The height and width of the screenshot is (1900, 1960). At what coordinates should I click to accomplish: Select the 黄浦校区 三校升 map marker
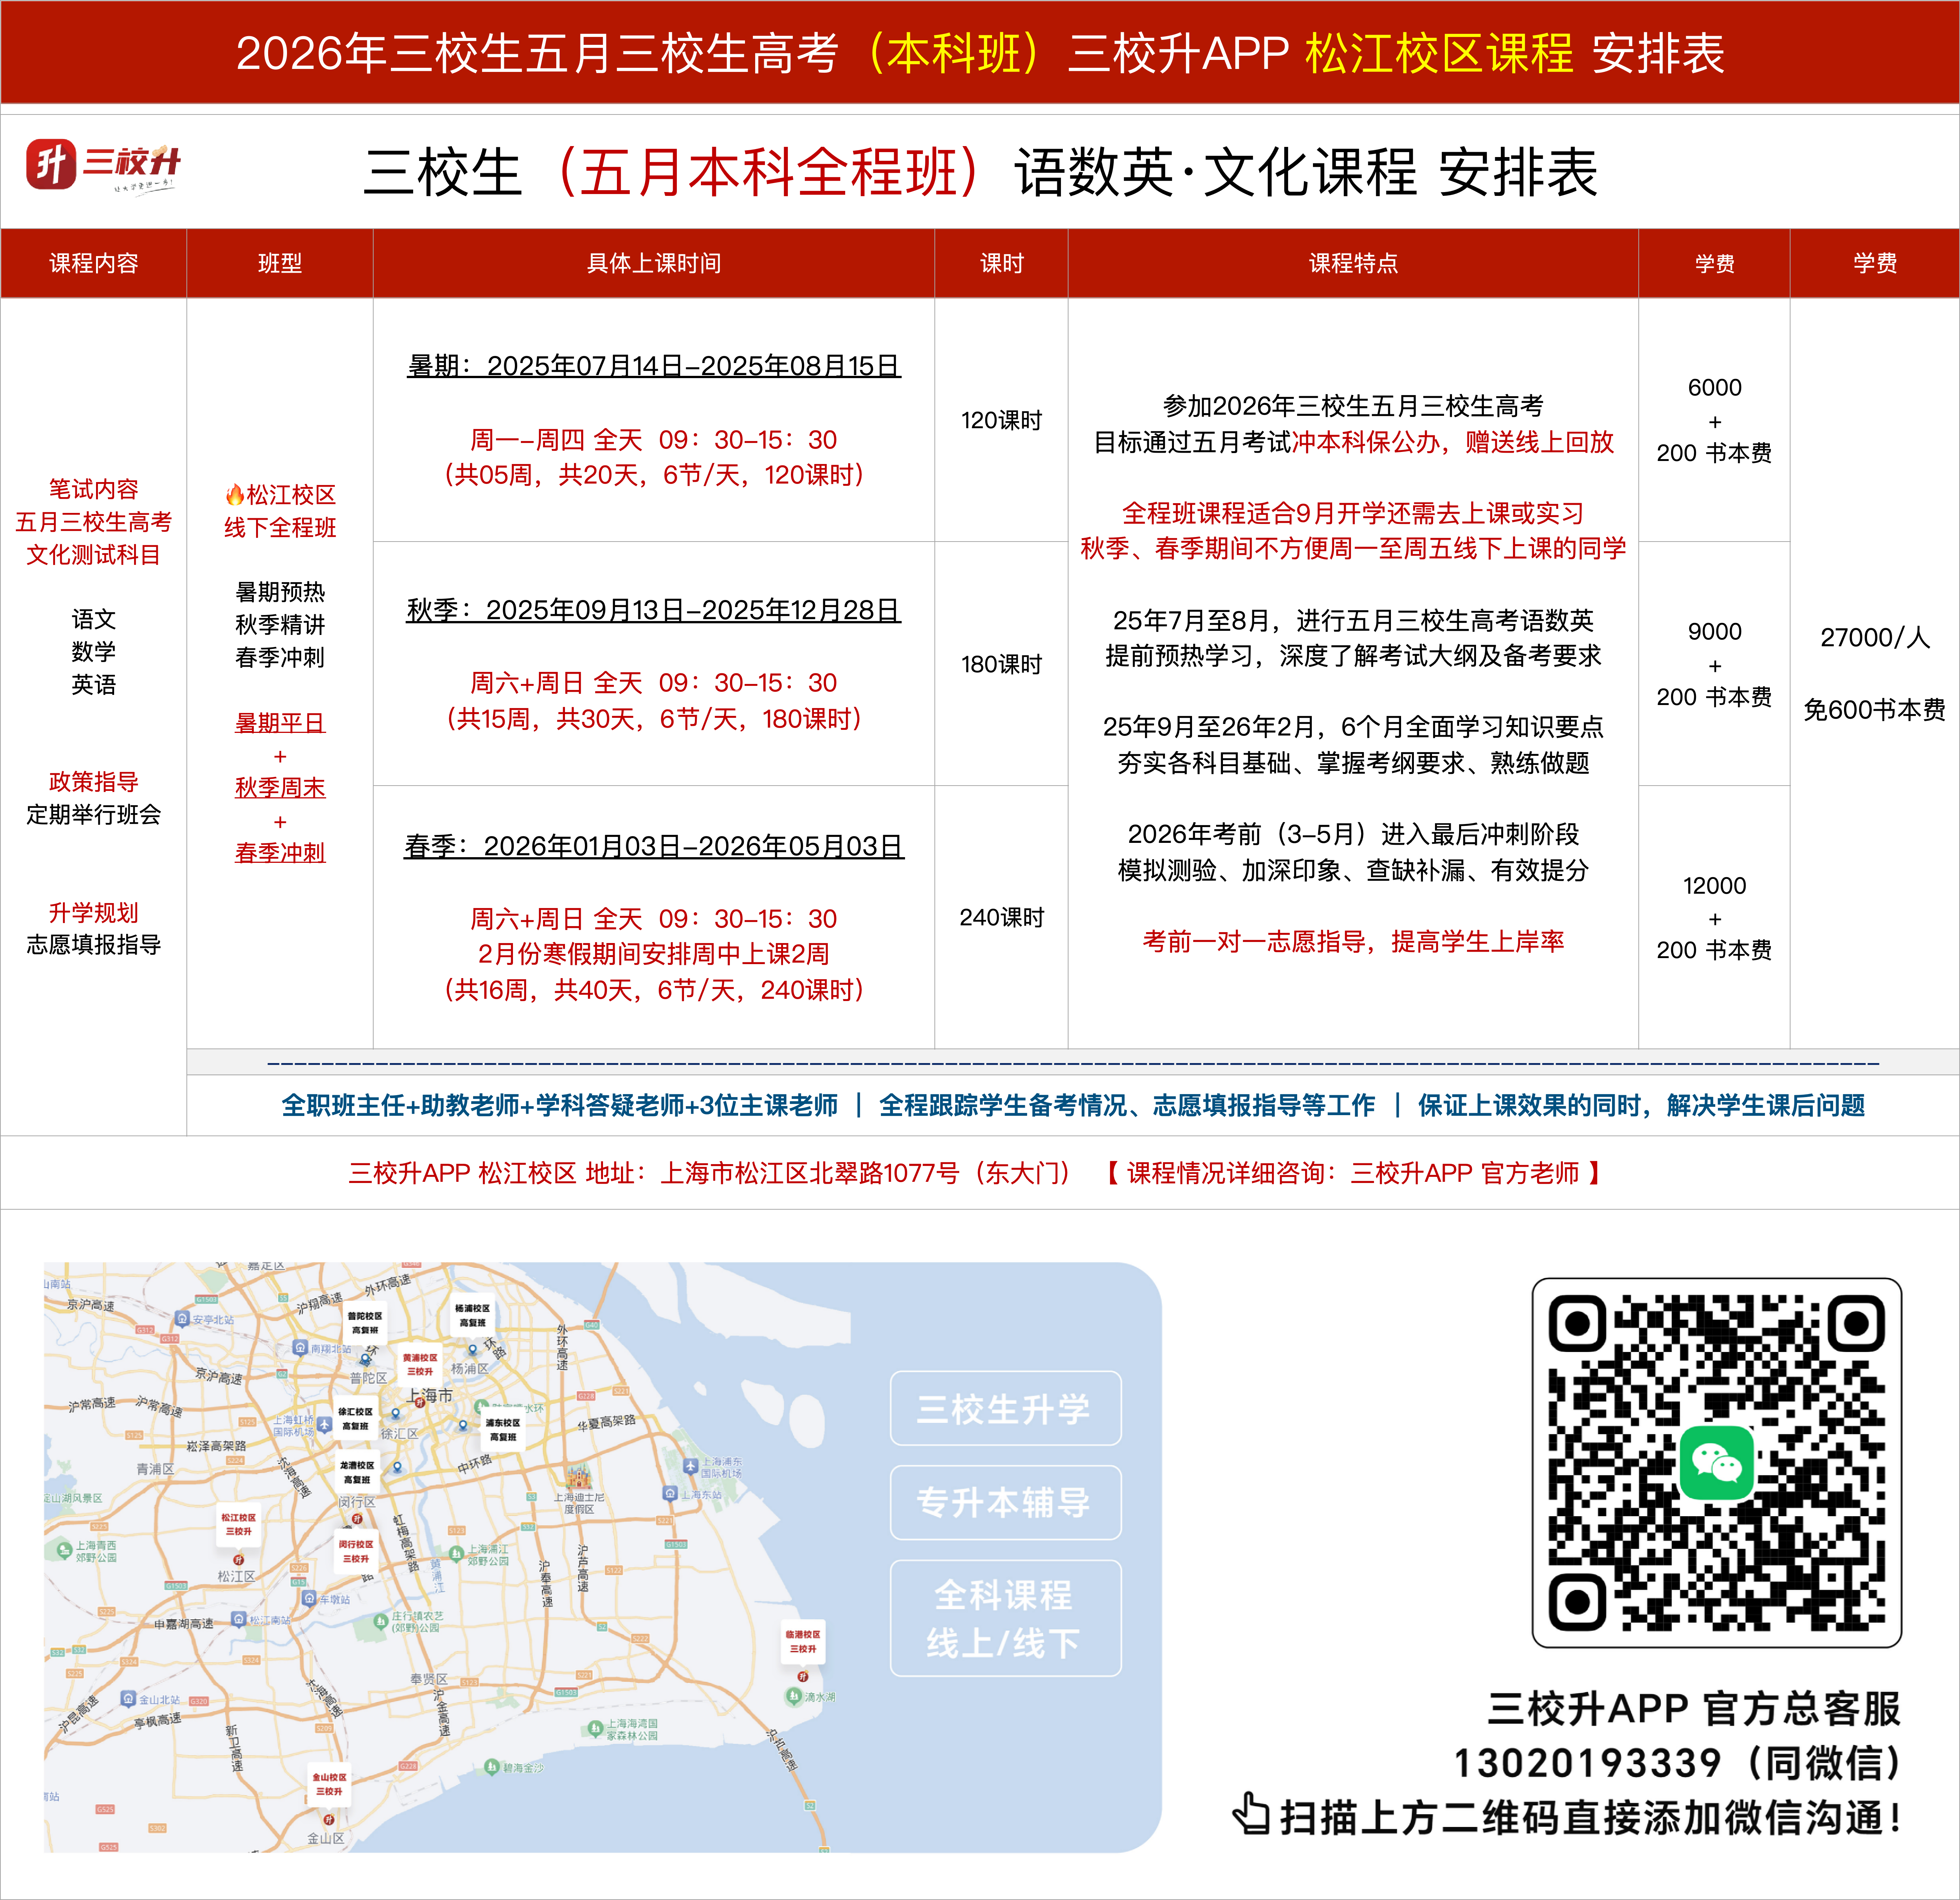[x=420, y=1365]
